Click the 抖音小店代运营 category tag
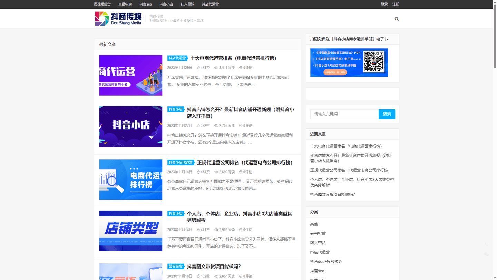Viewport: 497px width, 280px height. tap(181, 162)
